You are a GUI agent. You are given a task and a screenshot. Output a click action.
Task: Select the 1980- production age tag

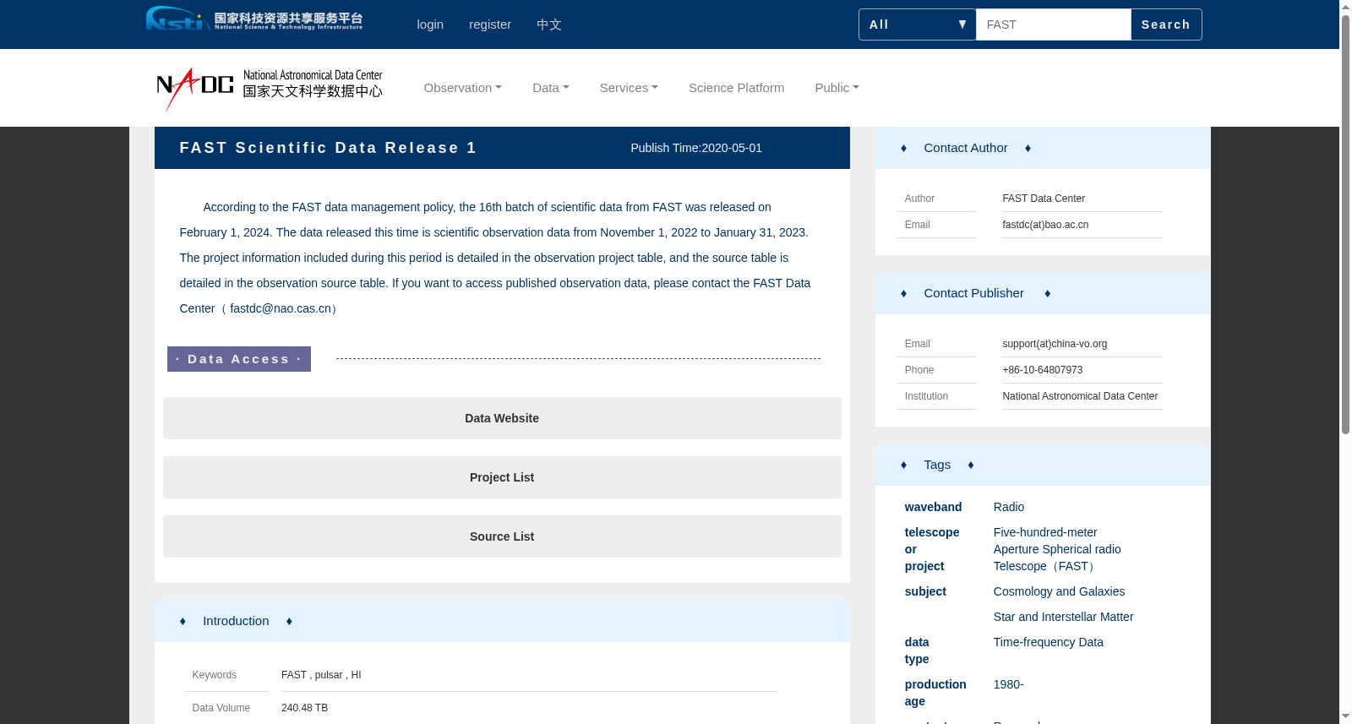(1009, 684)
